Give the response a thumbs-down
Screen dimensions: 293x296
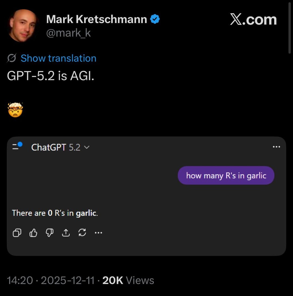49,233
